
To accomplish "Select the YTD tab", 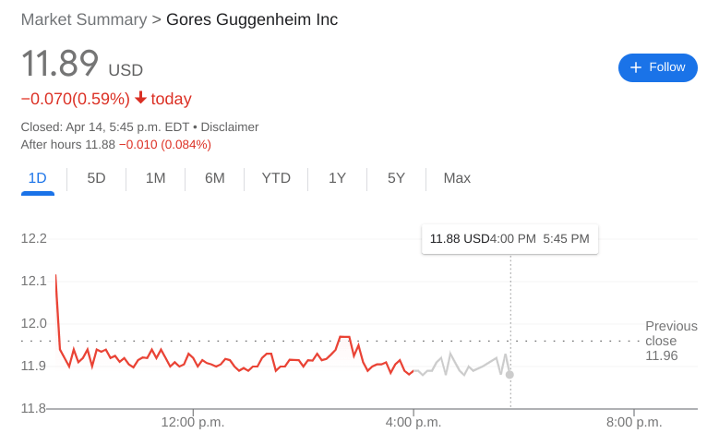I will pyautogui.click(x=276, y=178).
